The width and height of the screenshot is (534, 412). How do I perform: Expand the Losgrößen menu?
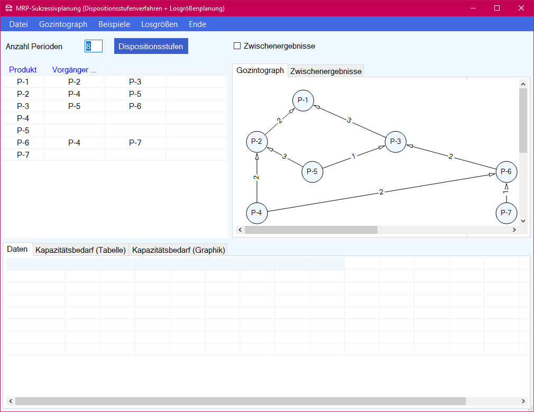[159, 24]
